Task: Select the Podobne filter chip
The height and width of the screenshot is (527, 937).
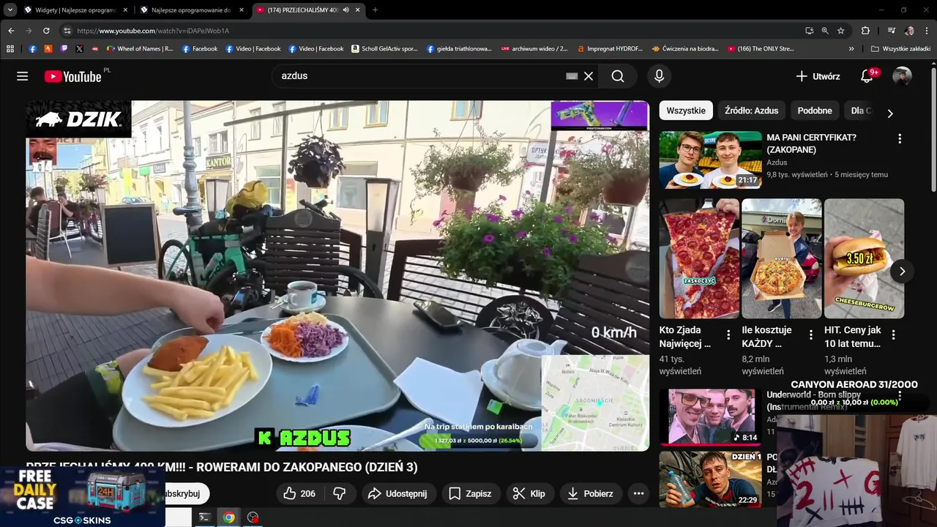Action: pos(815,111)
